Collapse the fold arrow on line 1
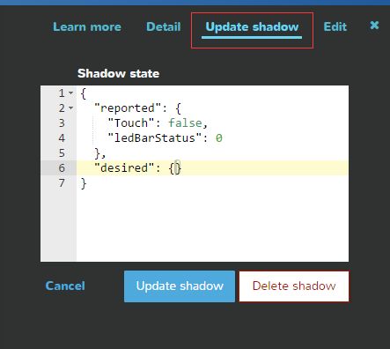The width and height of the screenshot is (390, 349). coord(71,93)
